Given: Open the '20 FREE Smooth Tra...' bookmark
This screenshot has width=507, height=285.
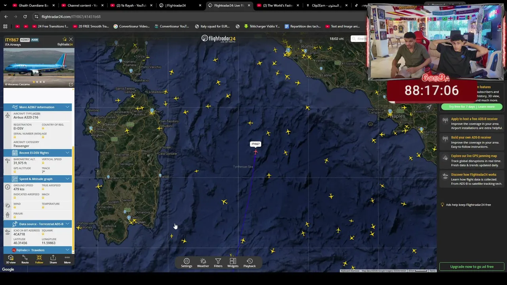Looking at the screenshot, I should (x=90, y=27).
